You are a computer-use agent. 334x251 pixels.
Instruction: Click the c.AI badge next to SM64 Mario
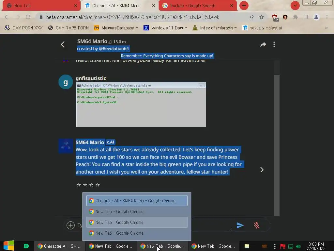pyautogui.click(x=111, y=142)
